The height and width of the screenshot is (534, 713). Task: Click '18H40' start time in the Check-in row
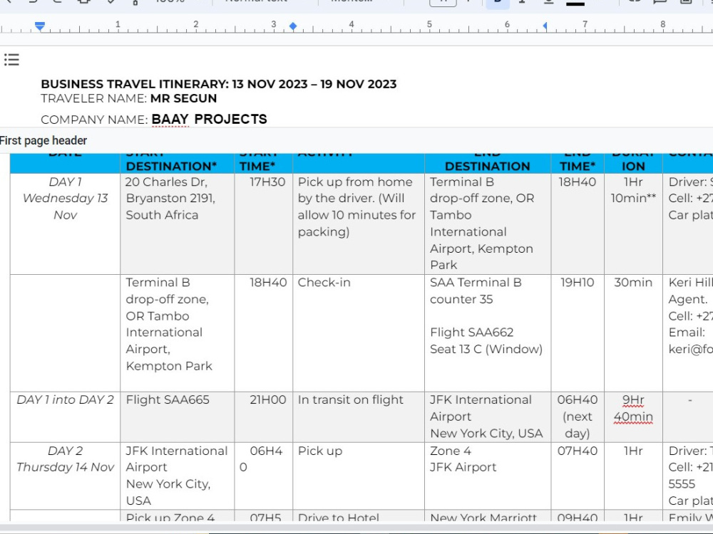point(268,283)
